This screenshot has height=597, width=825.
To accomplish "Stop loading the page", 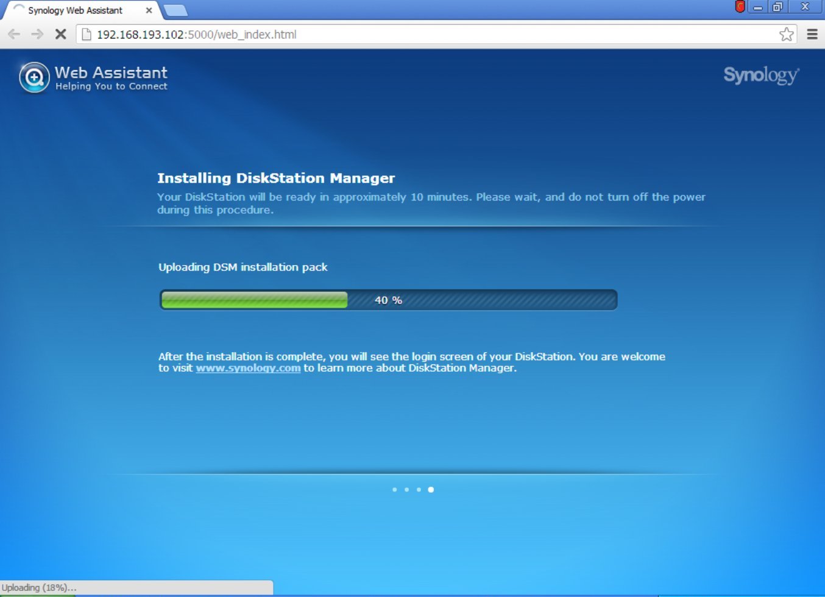I will click(x=60, y=35).
